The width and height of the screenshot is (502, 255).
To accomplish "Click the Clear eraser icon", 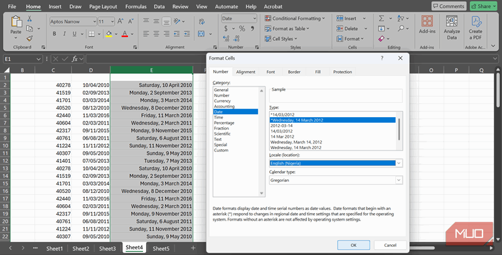I will 382,39.
